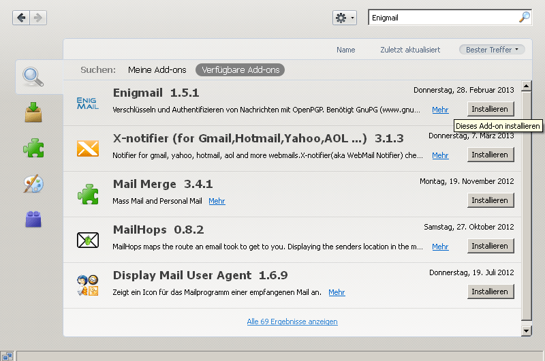Sort results by Name

click(x=345, y=50)
